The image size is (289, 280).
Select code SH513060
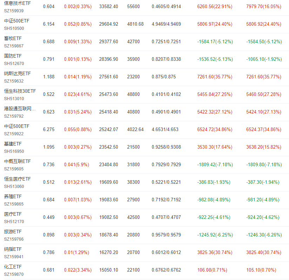click(x=14, y=186)
